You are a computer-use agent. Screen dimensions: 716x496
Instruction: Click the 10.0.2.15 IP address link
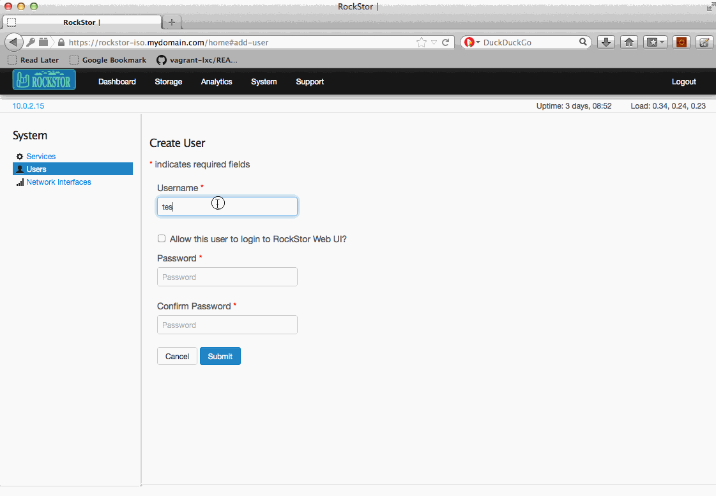pyautogui.click(x=28, y=105)
